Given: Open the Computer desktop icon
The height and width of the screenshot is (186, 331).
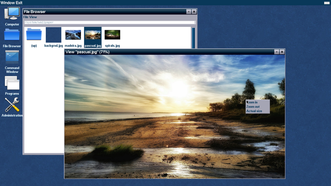Looking at the screenshot, I should point(12,17).
